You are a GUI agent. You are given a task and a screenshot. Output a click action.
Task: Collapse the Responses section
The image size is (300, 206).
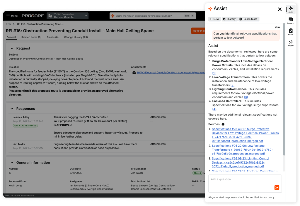(12, 109)
